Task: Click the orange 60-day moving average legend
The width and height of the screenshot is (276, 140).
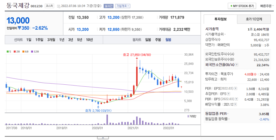Action: point(25,52)
